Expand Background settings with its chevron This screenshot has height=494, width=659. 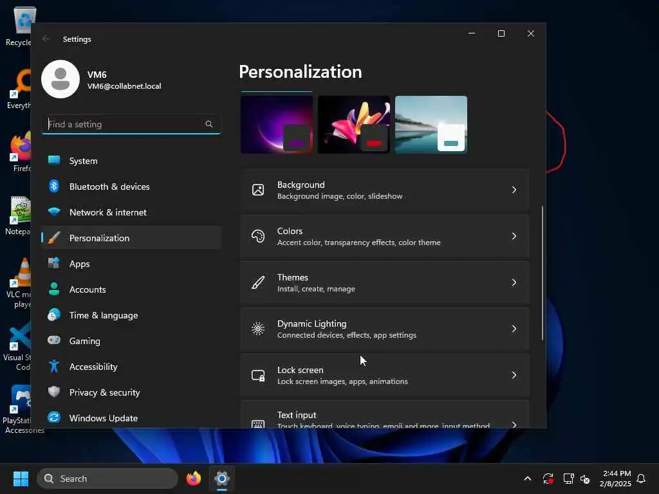(514, 190)
